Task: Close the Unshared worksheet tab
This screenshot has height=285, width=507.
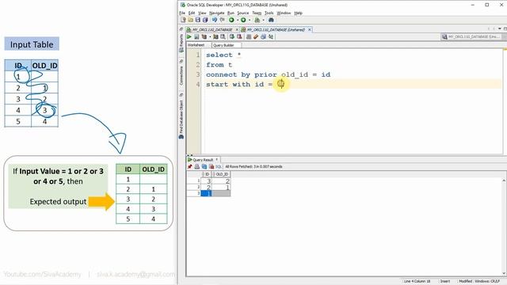Action: (310, 29)
